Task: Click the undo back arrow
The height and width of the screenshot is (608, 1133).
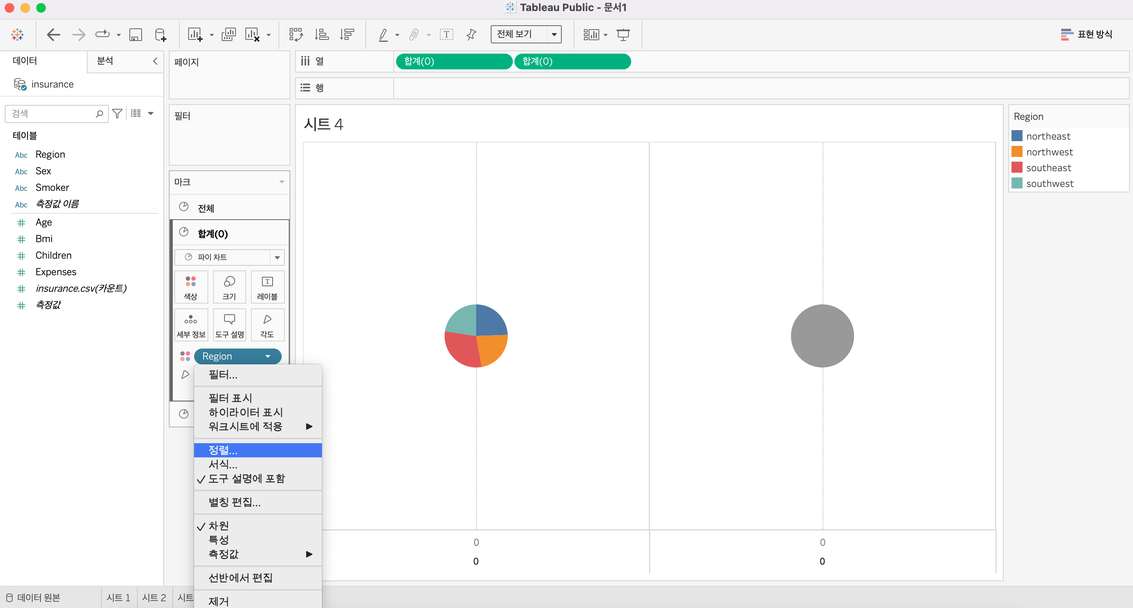Action: click(53, 34)
